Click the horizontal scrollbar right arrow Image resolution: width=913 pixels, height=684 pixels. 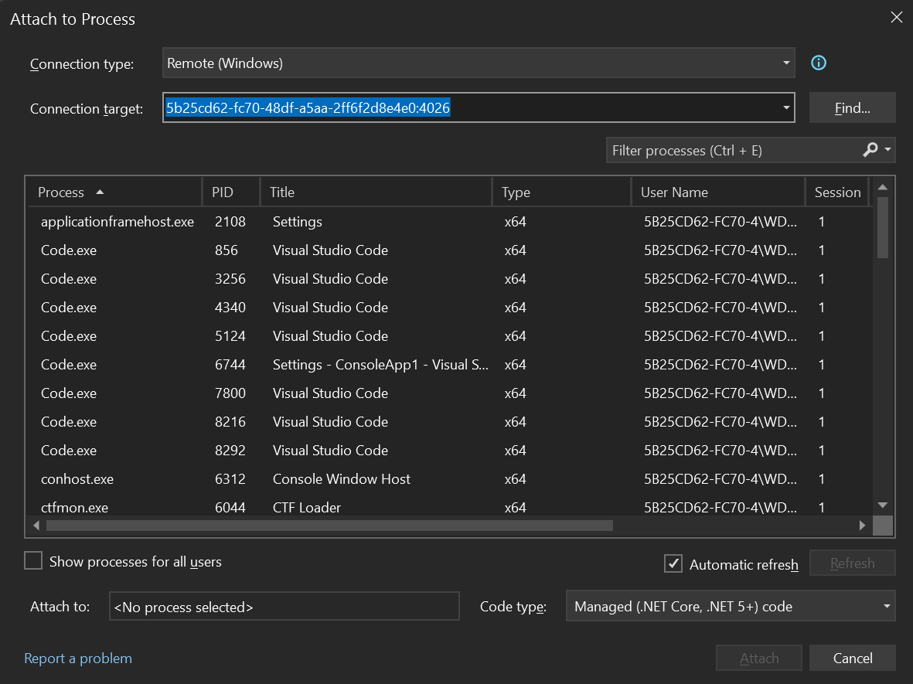(x=862, y=525)
